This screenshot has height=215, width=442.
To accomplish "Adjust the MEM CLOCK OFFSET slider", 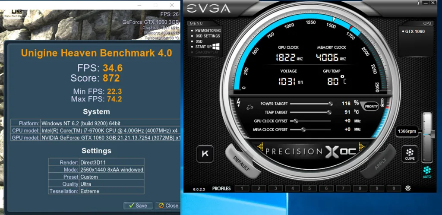I will [311, 130].
